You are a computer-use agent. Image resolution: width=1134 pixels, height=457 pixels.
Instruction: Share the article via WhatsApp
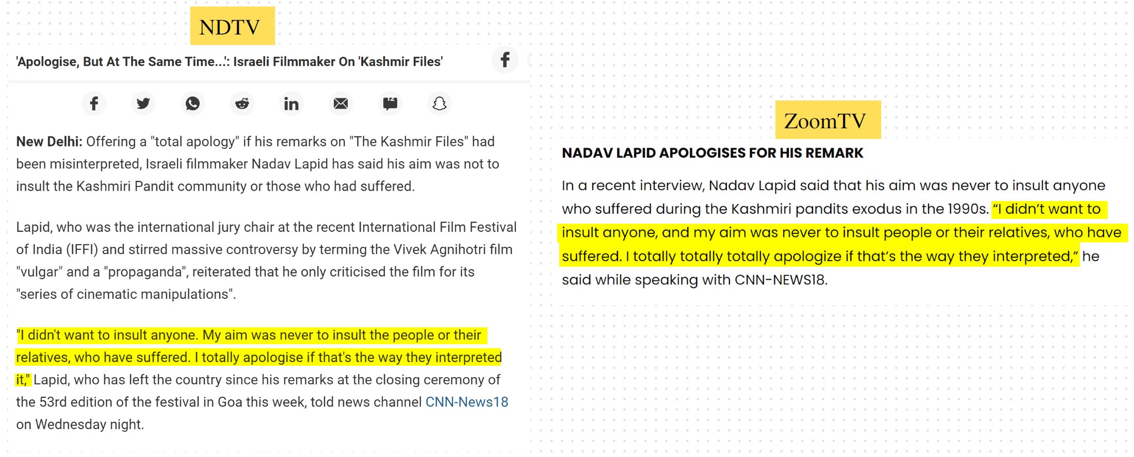point(192,104)
